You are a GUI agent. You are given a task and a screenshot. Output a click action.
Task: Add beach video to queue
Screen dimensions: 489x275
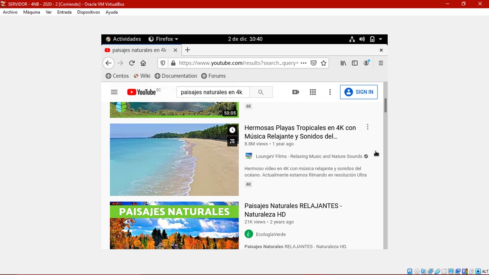(x=232, y=141)
